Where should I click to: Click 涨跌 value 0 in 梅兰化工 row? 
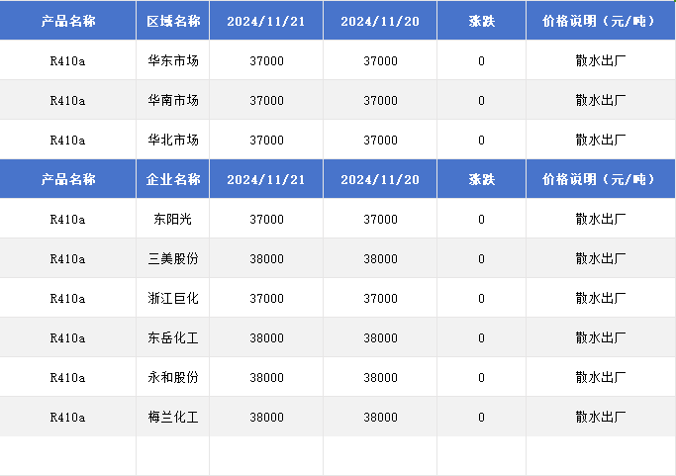point(482,418)
